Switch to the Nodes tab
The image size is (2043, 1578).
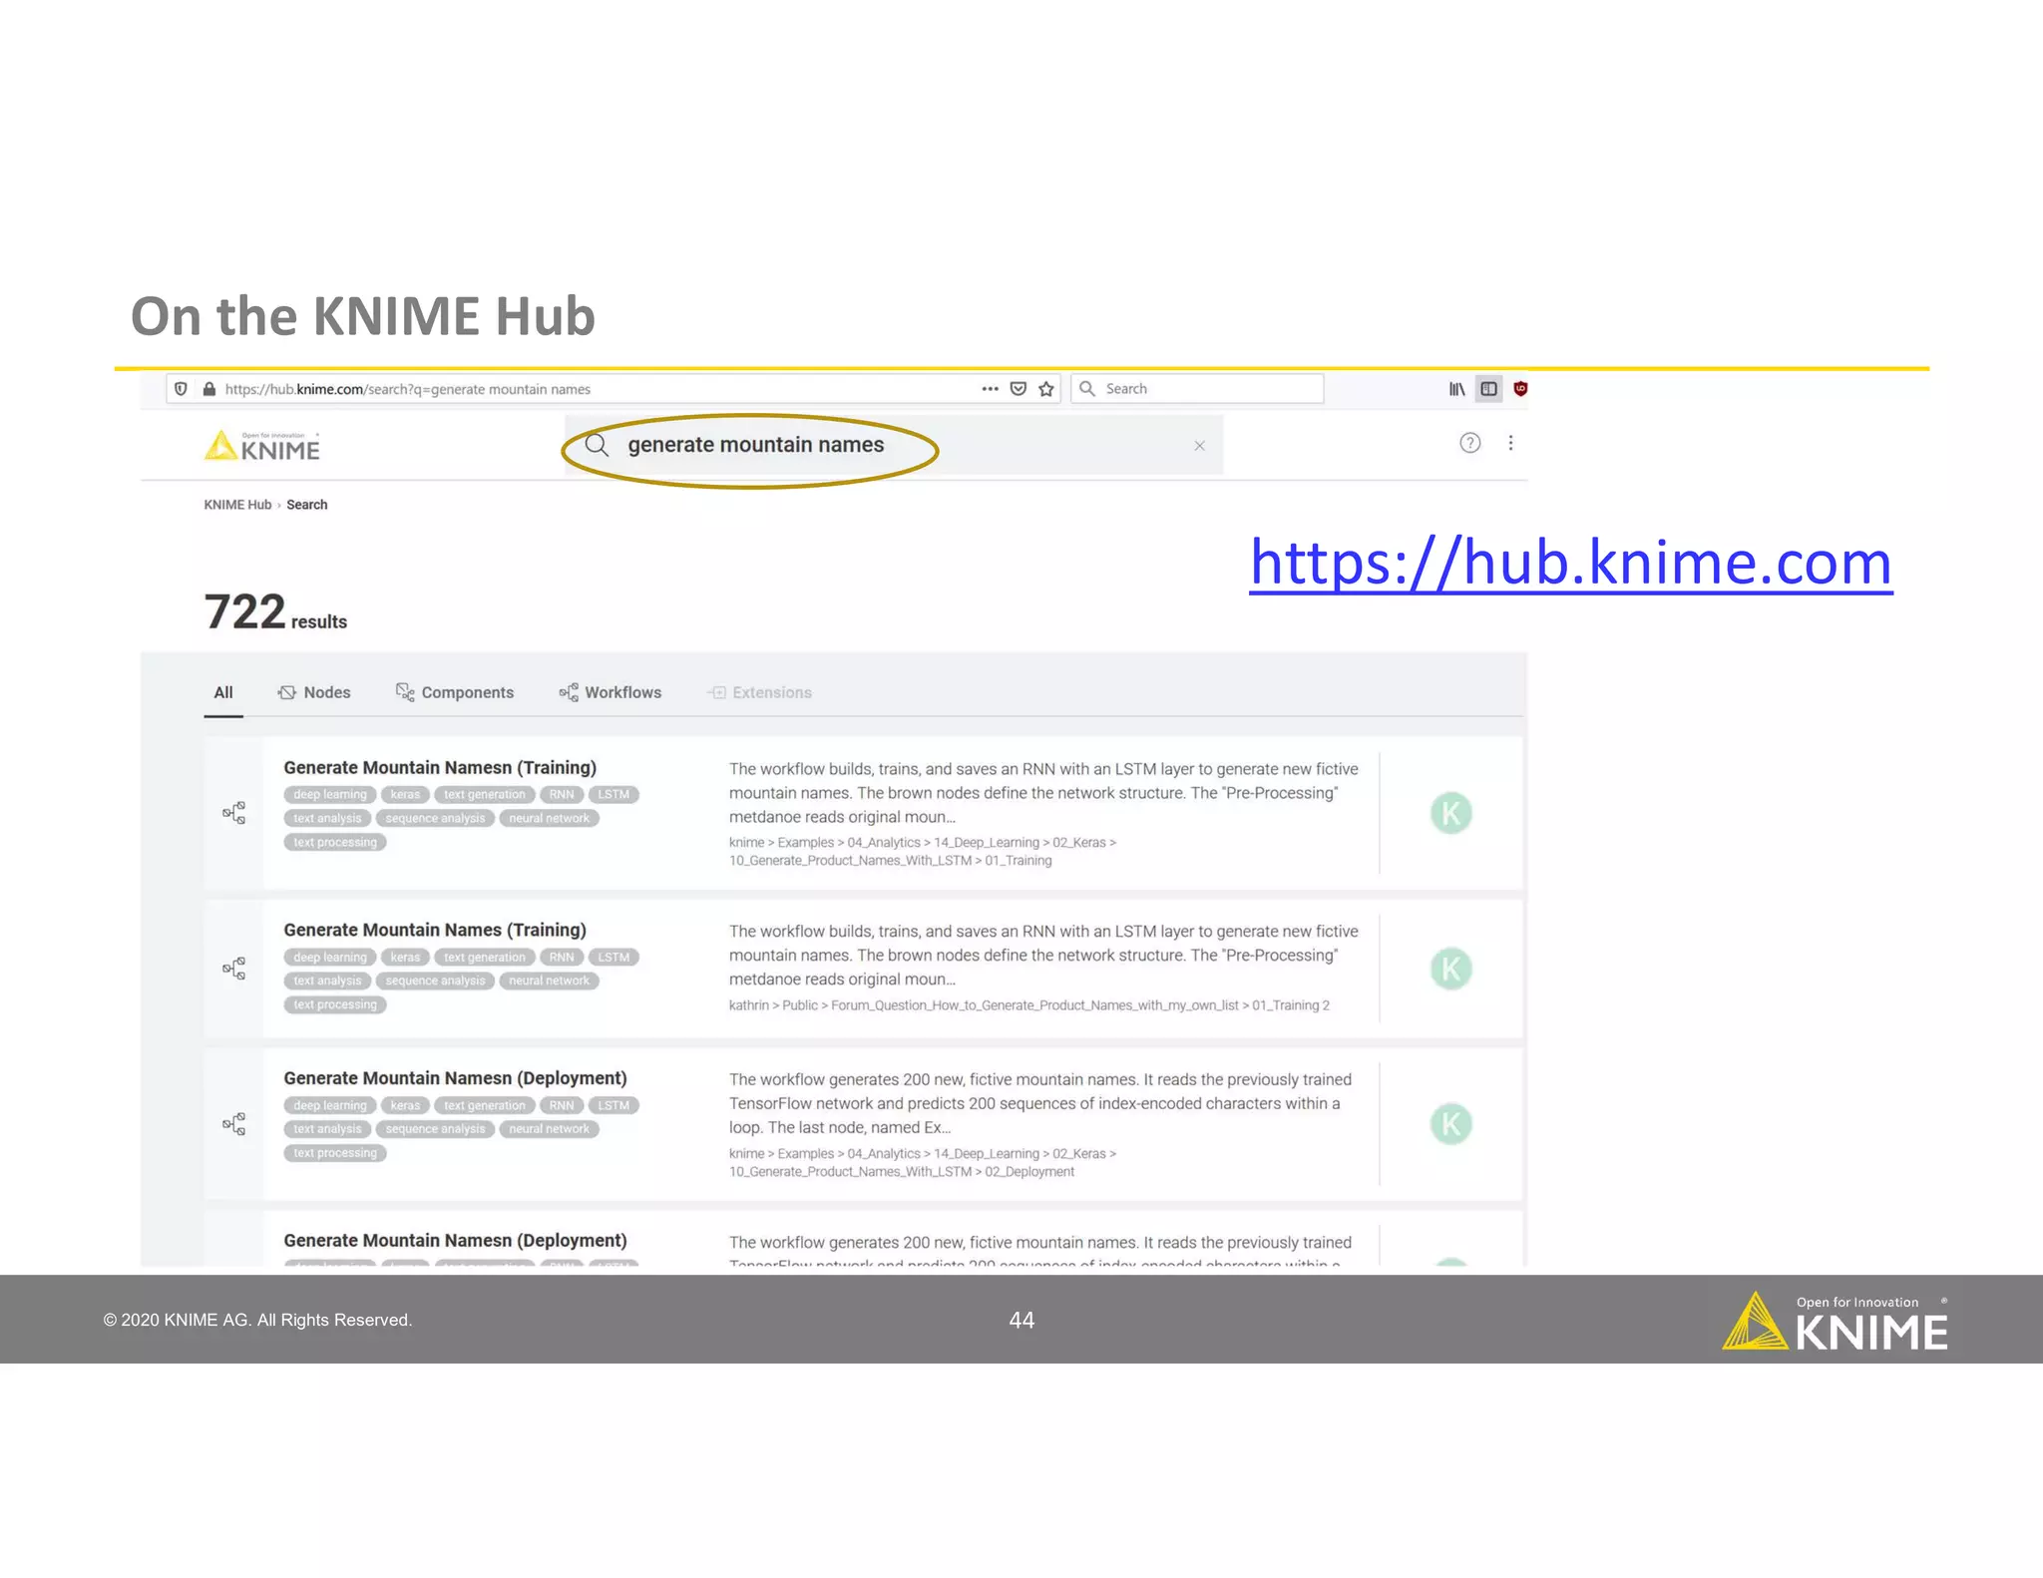(x=314, y=692)
